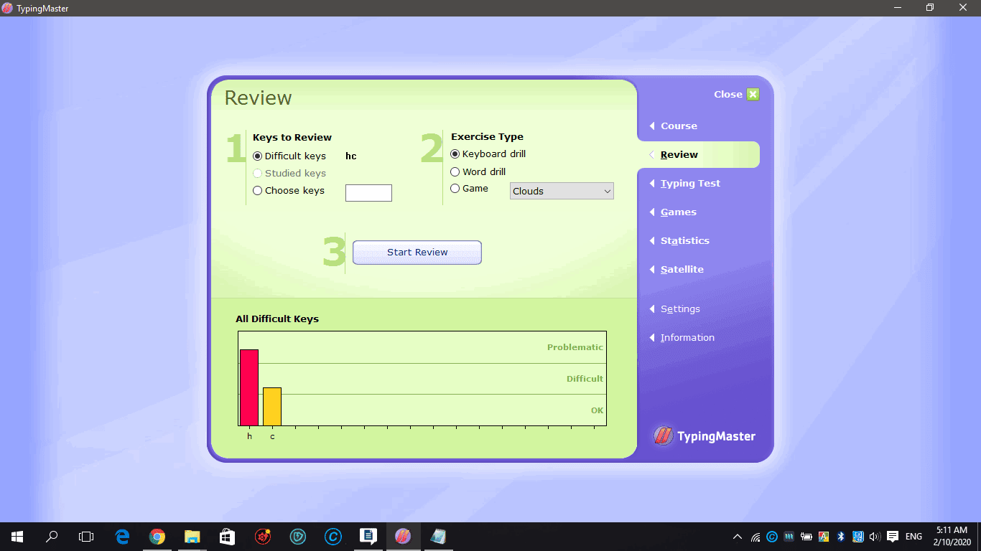Click the green Close X icon in panel
This screenshot has height=551, width=981.
click(x=753, y=94)
